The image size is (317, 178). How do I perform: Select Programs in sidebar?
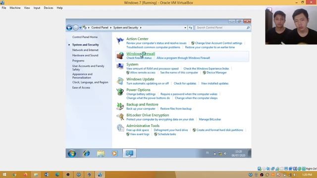click(x=78, y=61)
